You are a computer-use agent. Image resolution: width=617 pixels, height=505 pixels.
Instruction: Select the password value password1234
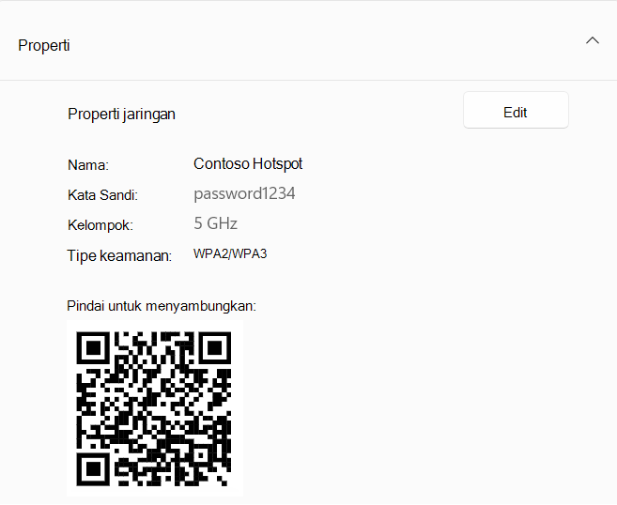click(244, 194)
